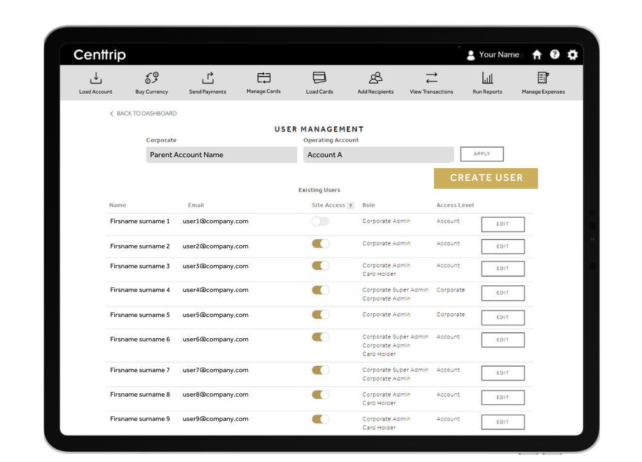The image size is (642, 462).
Task: Click the user profile icon beside Your Name
Action: [x=471, y=55]
